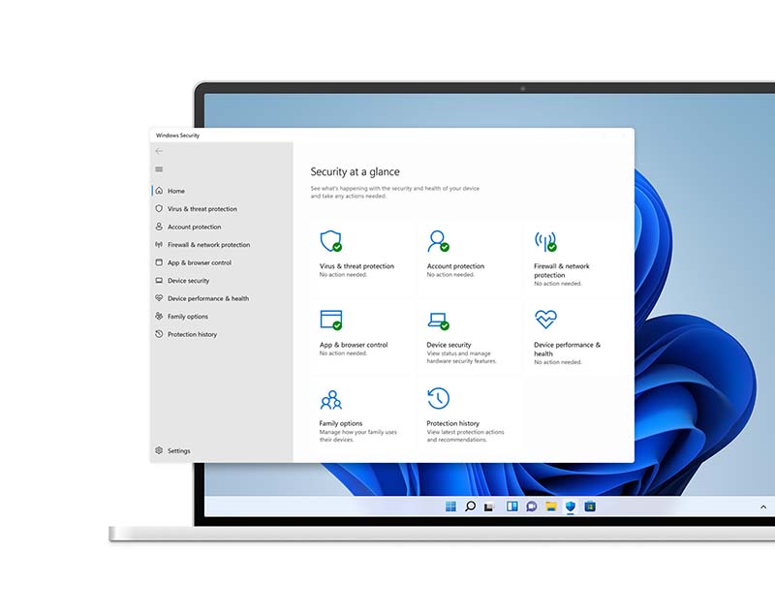Image resolution: width=775 pixels, height=614 pixels.
Task: Click the clock icon beside Protection history in sidebar
Action: 159,334
